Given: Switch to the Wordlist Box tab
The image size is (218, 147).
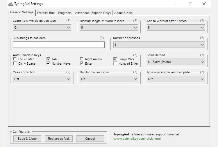Looking at the screenshot, I should pyautogui.click(x=46, y=13).
